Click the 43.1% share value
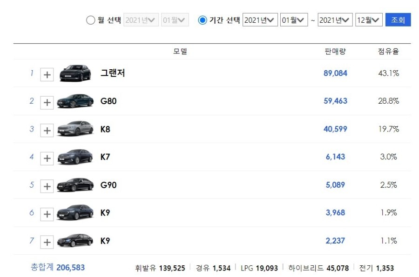The width and height of the screenshot is (419, 277). coord(389,73)
